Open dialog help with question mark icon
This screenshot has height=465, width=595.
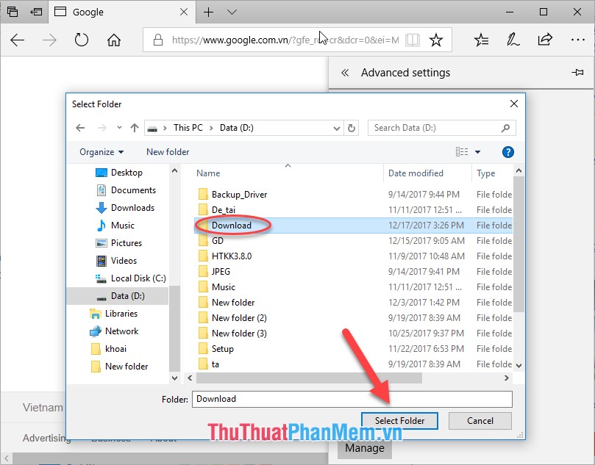tap(507, 152)
